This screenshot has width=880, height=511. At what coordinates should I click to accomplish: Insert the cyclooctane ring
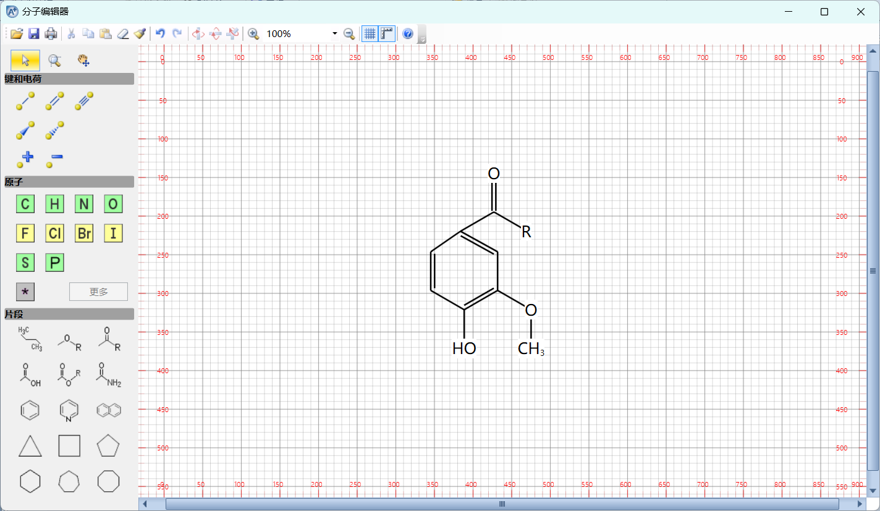pos(109,481)
